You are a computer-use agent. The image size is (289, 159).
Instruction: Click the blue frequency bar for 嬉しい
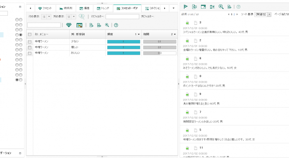click(123, 47)
